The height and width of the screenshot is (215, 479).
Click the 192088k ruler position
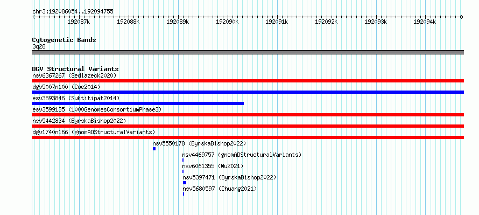point(128,22)
